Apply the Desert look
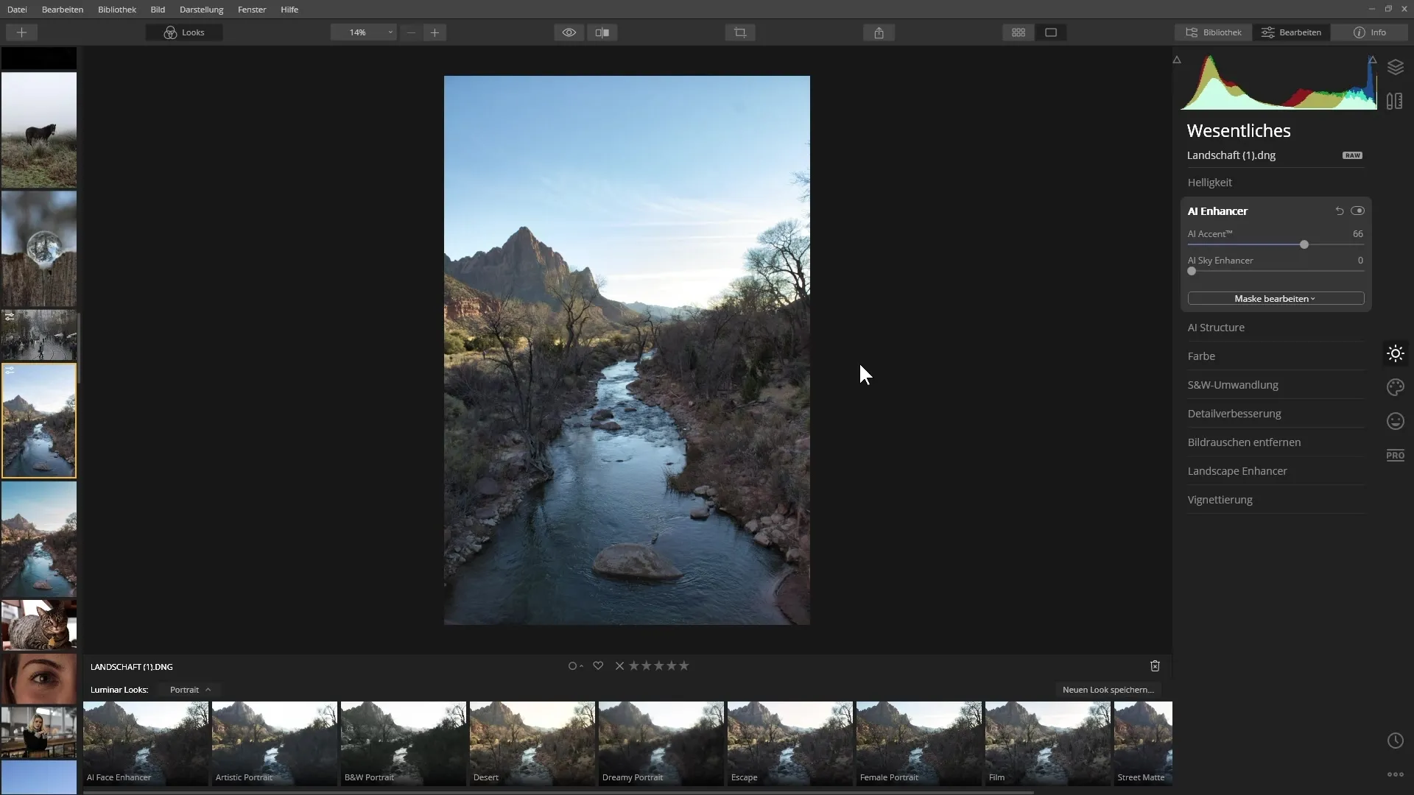The height and width of the screenshot is (795, 1414). click(532, 743)
